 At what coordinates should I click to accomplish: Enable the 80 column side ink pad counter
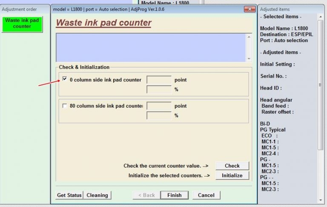(x=65, y=106)
